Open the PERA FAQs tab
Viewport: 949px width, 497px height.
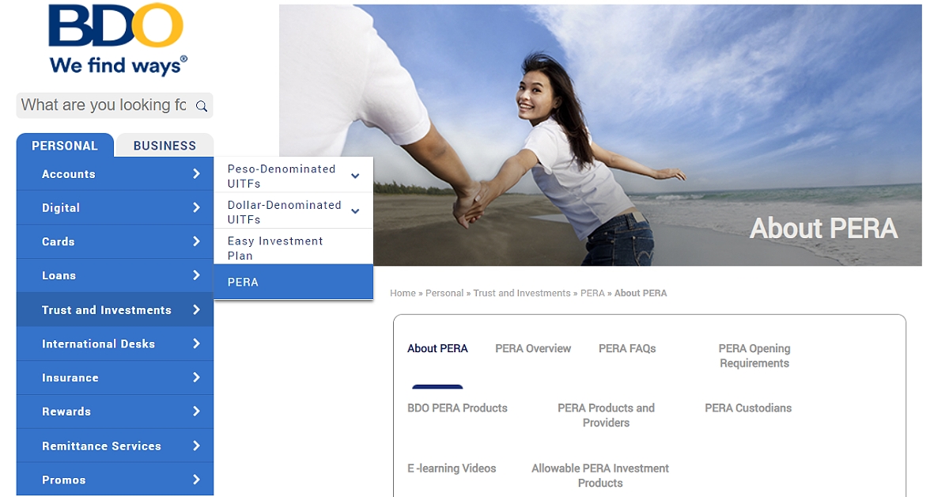pos(627,348)
